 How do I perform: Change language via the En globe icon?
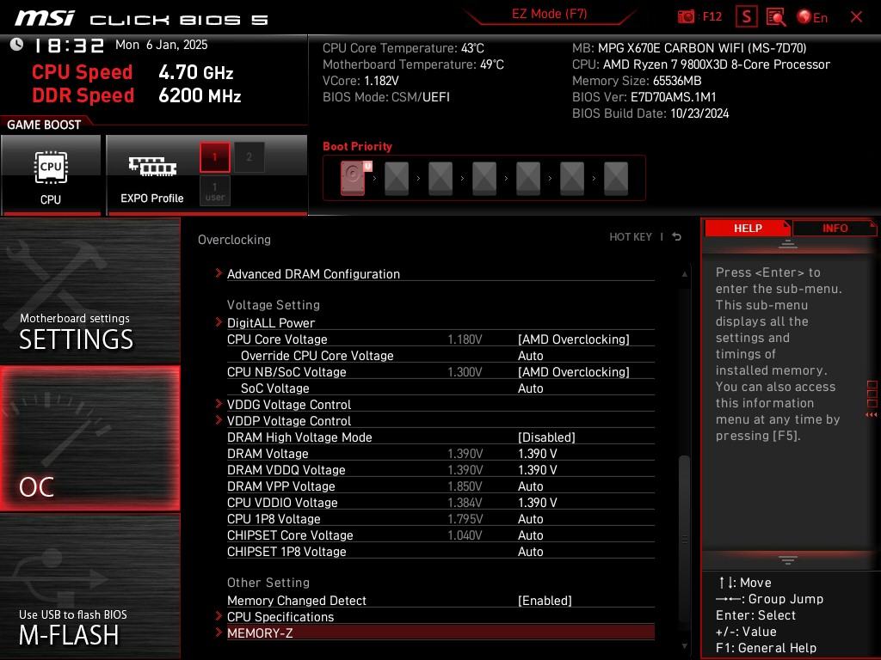point(812,17)
